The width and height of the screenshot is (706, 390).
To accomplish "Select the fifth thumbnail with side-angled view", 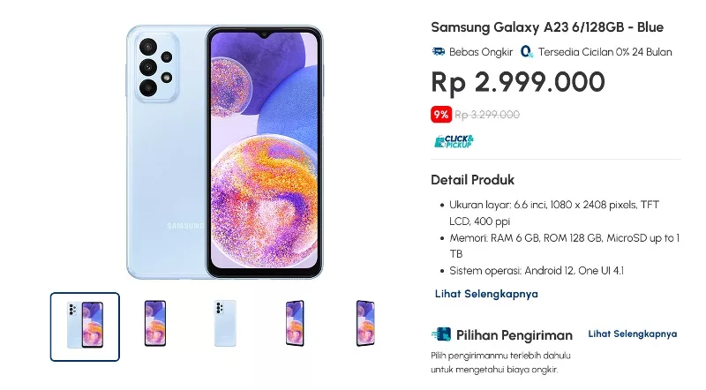I will 365,323.
